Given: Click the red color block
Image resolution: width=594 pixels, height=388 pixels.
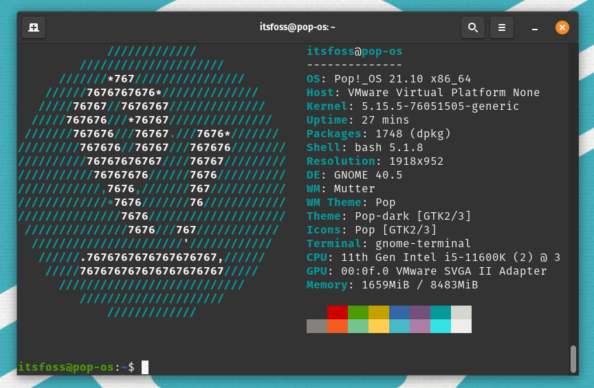Looking at the screenshot, I should pos(338,312).
